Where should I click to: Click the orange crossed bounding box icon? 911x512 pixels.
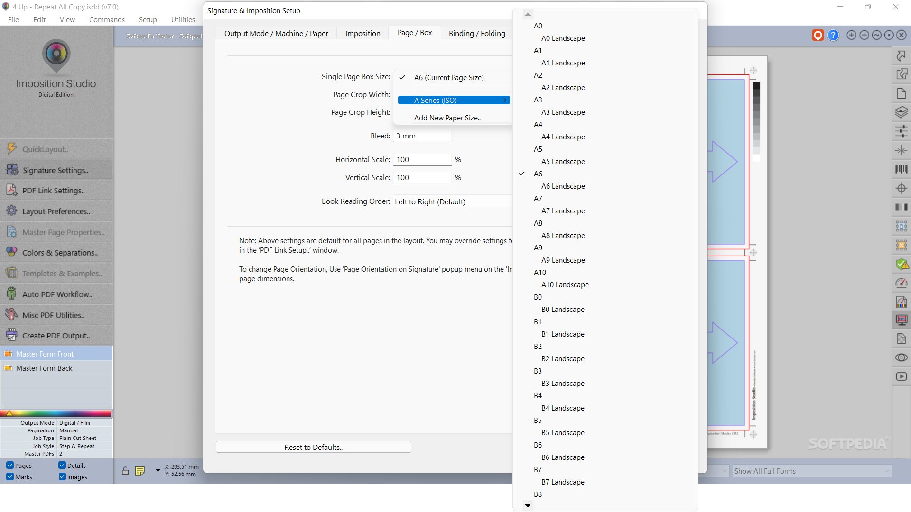coord(901,245)
